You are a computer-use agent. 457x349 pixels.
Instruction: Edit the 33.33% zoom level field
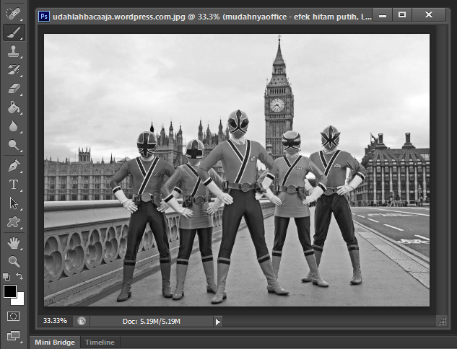[55, 321]
